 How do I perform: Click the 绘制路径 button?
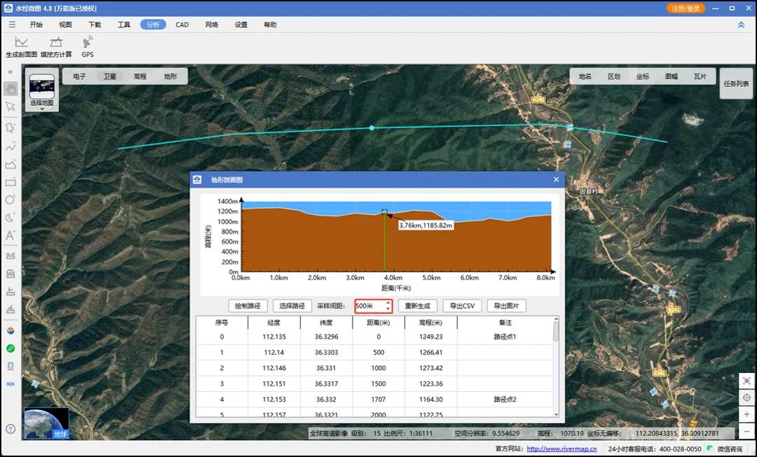click(x=247, y=306)
